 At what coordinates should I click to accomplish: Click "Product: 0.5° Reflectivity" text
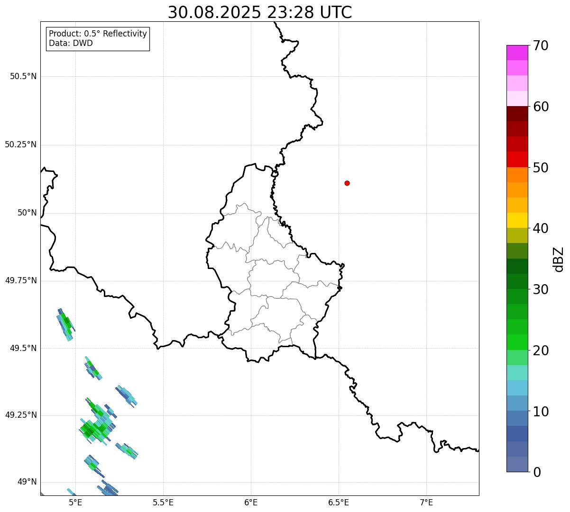click(98, 34)
